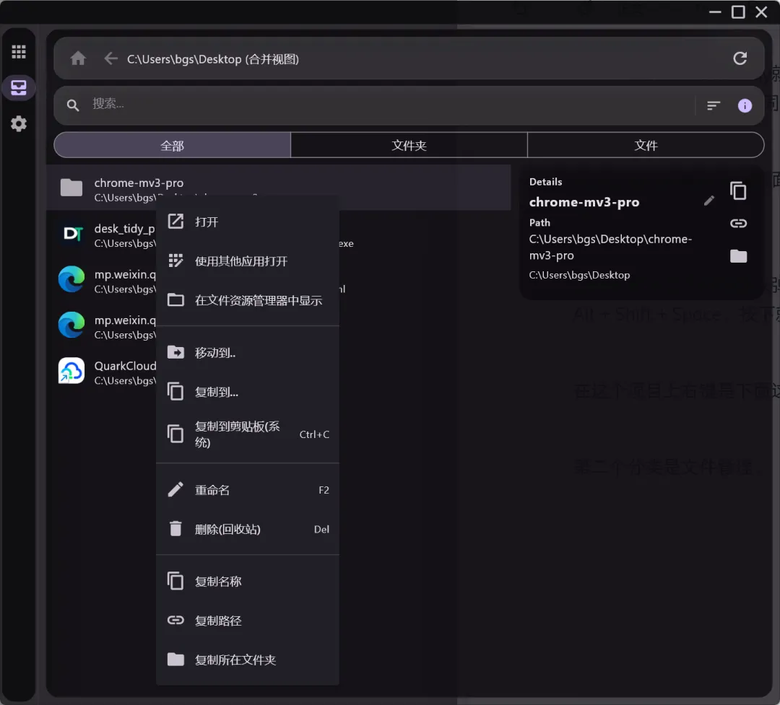Click the folder icon in Details panel
780x705 pixels.
[738, 256]
